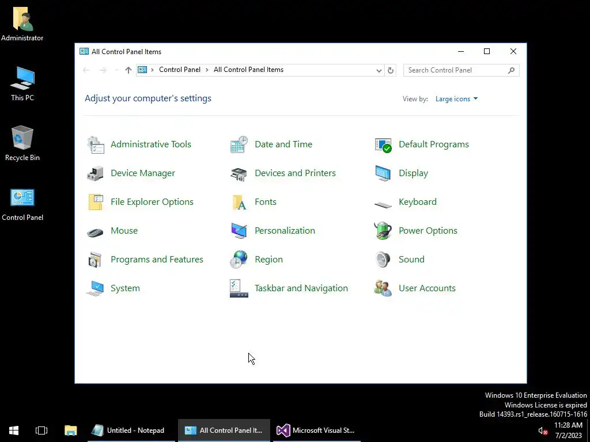
Task: Refresh the Control Panel view
Action: coord(391,70)
